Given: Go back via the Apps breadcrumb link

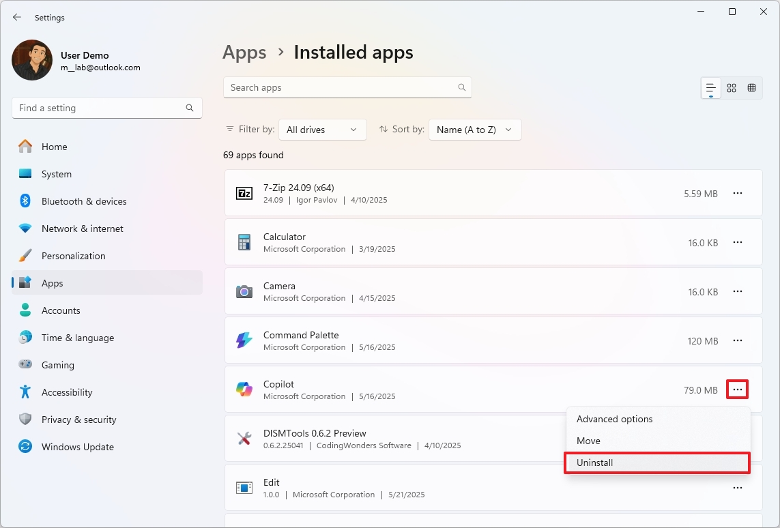Looking at the screenshot, I should tap(244, 52).
